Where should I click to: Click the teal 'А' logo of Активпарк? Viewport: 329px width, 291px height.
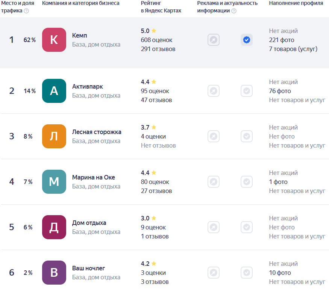pyautogui.click(x=54, y=91)
